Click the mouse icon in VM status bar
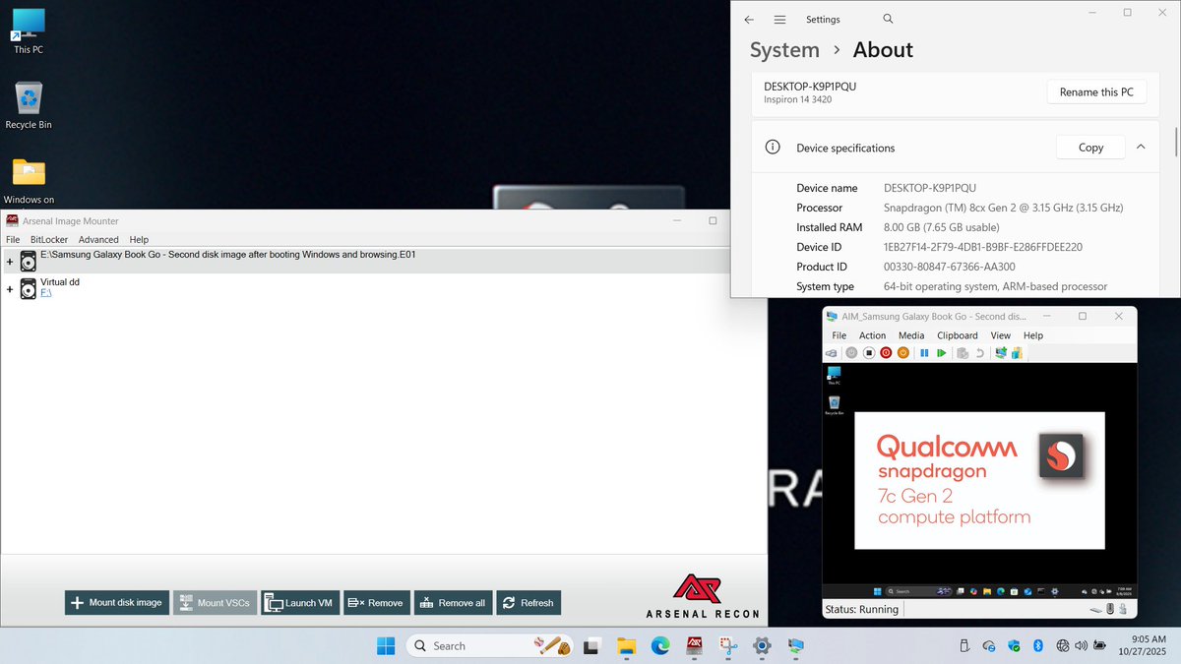1181x664 pixels. click(x=1110, y=609)
